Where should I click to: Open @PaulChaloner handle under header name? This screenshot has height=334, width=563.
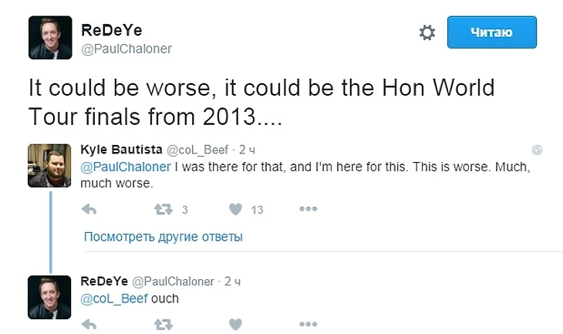126,49
